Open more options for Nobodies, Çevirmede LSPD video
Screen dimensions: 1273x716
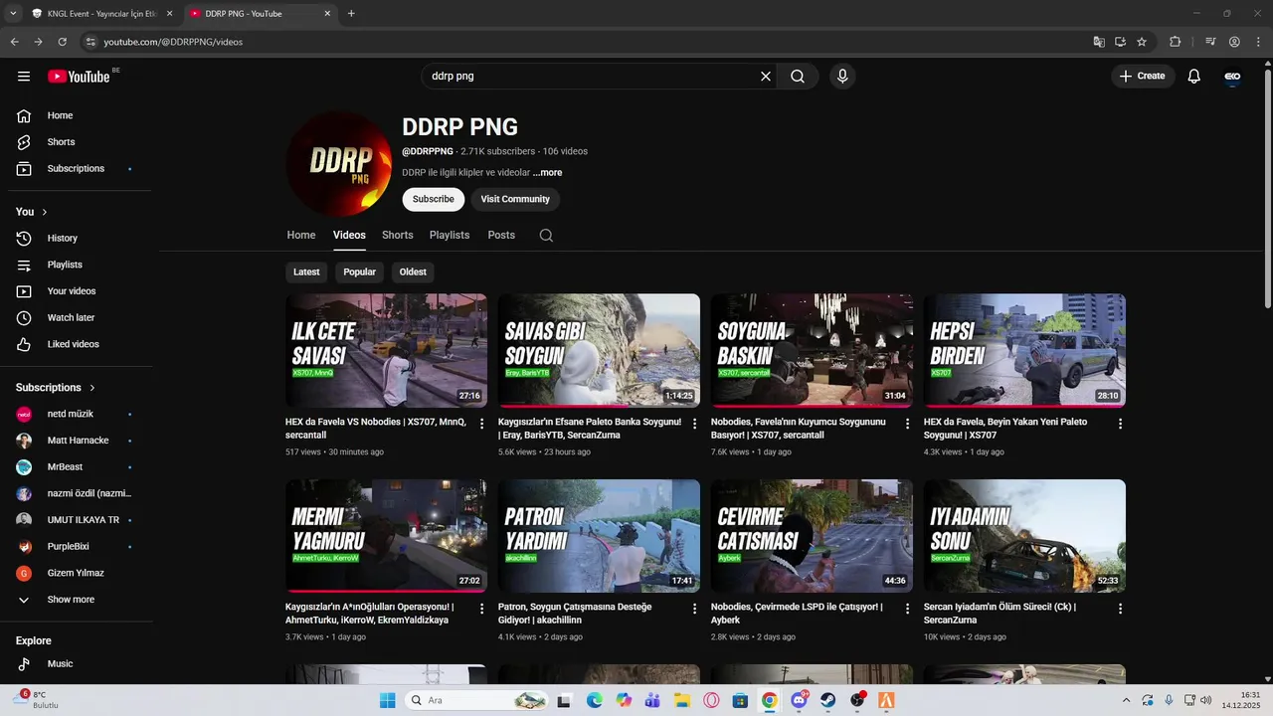click(x=907, y=609)
